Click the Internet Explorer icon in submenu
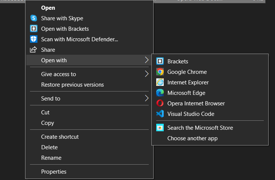This screenshot has height=180, width=275. click(x=160, y=82)
